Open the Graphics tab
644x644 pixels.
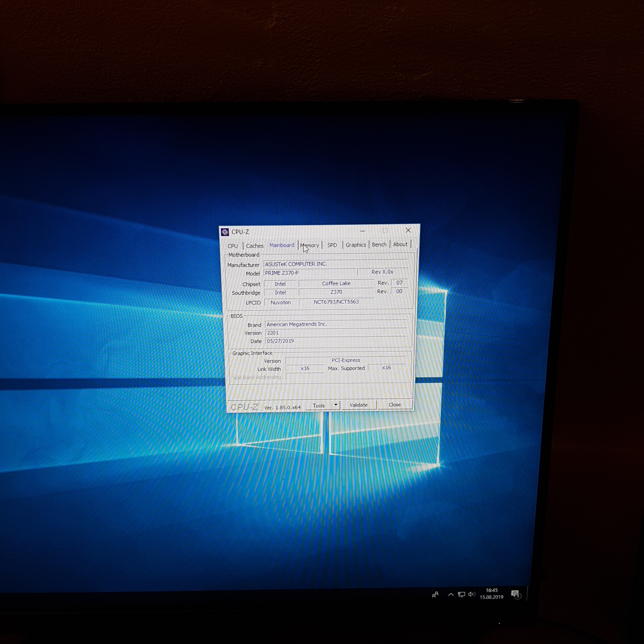pos(356,245)
